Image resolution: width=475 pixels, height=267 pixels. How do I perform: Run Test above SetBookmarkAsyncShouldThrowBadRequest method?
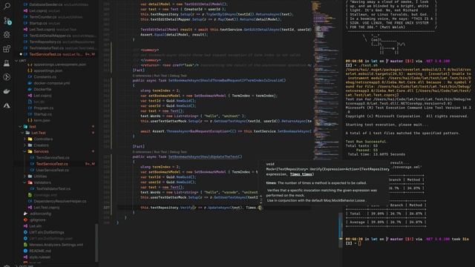pyautogui.click(x=160, y=76)
